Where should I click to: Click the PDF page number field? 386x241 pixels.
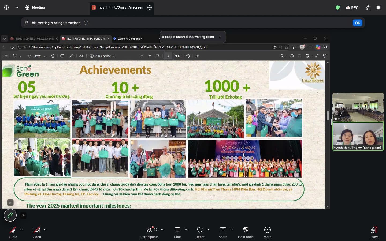pos(168,56)
